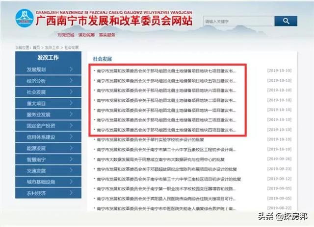The image size is (314, 227).
Task: Open the 地块四项目建议书 notice link
Action: point(166,130)
